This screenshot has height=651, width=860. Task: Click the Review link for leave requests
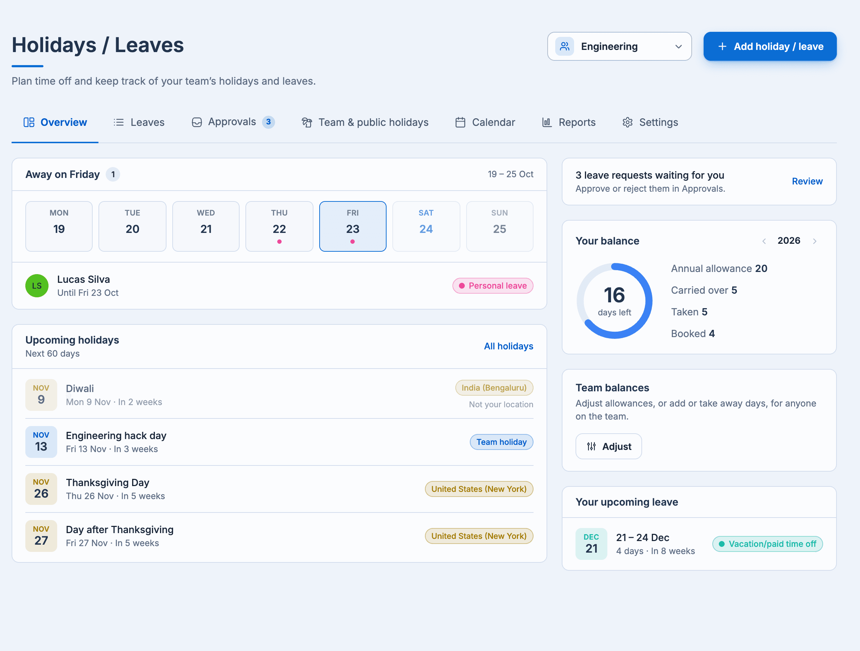[807, 182]
